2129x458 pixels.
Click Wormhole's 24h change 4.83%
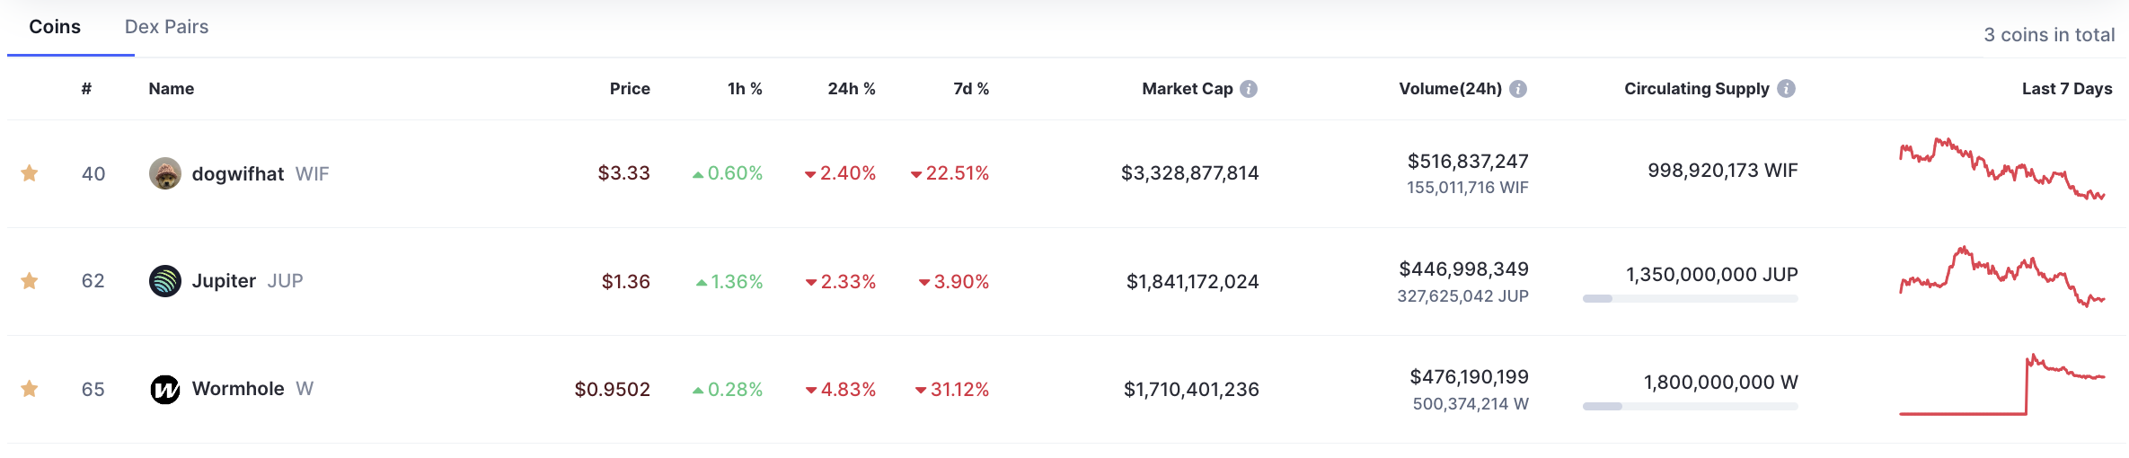coord(841,390)
